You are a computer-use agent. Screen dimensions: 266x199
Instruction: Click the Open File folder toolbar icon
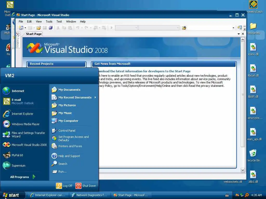coord(39,28)
